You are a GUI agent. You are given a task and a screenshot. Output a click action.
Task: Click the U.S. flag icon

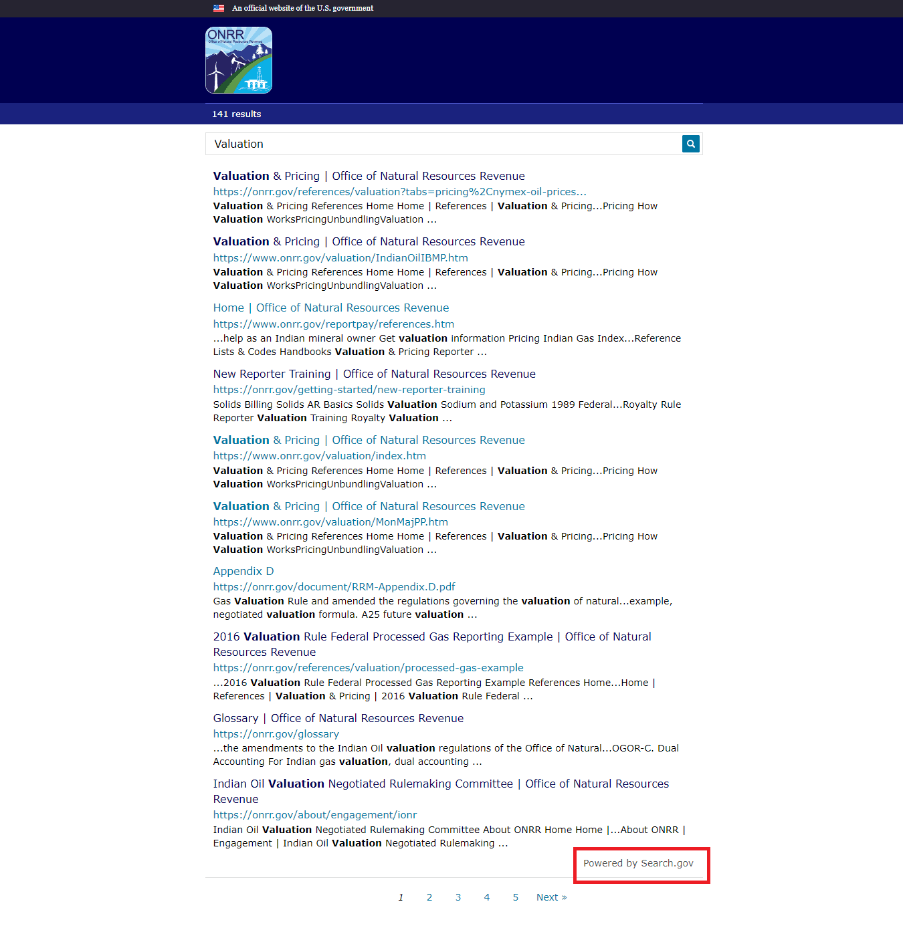[219, 8]
